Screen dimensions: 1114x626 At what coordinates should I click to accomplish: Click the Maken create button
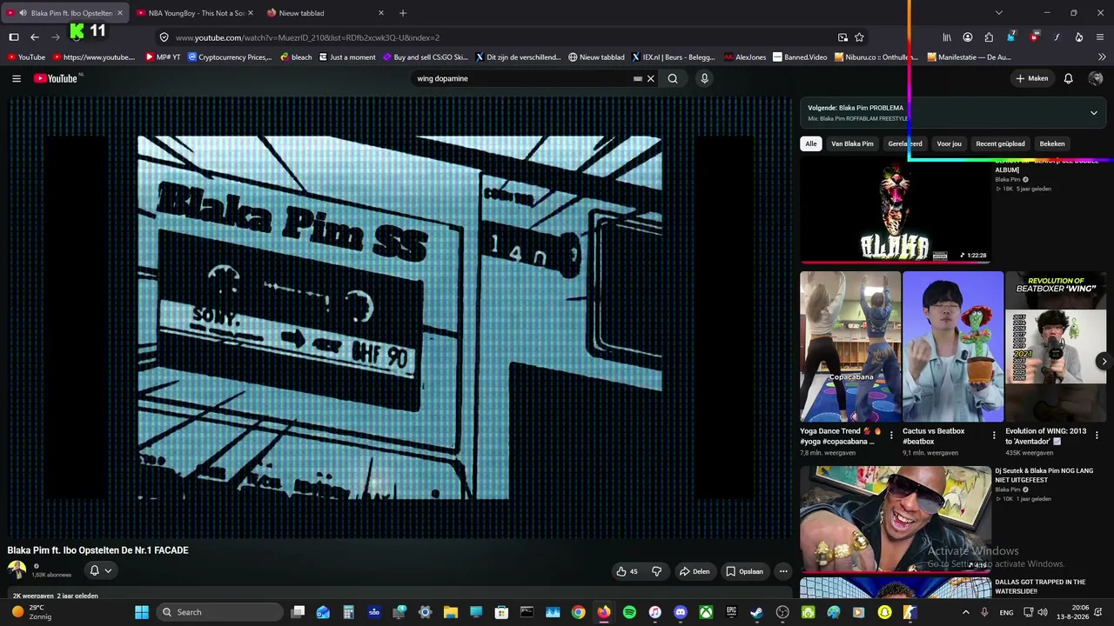(x=1032, y=78)
